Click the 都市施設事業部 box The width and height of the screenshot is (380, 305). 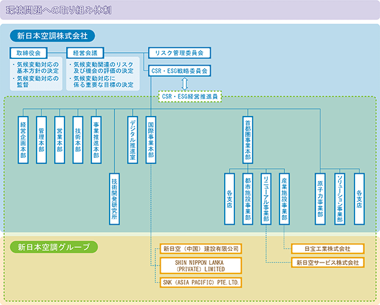[248, 199]
